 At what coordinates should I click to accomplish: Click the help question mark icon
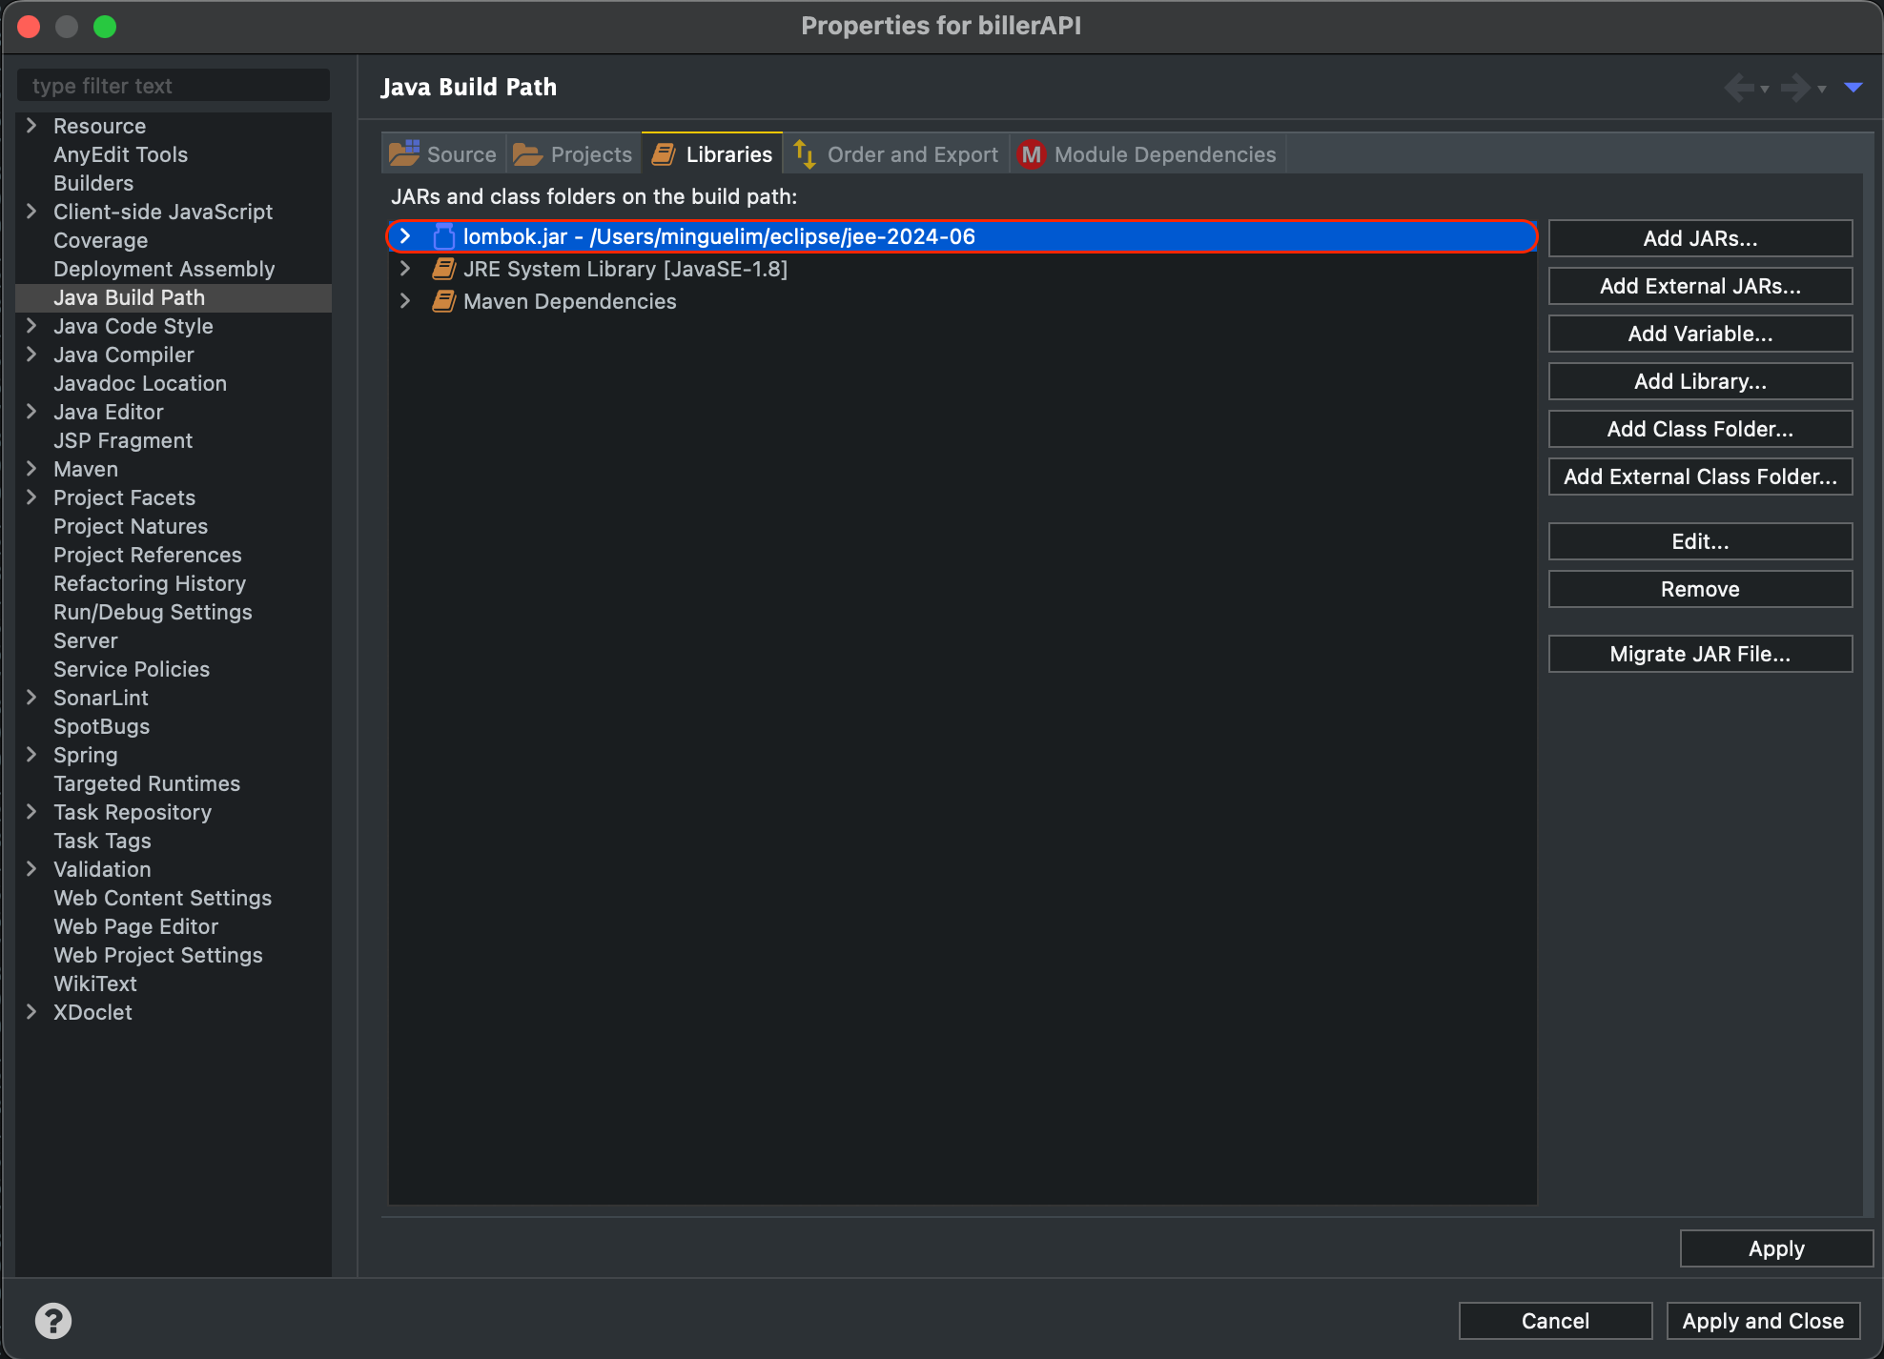click(x=53, y=1321)
